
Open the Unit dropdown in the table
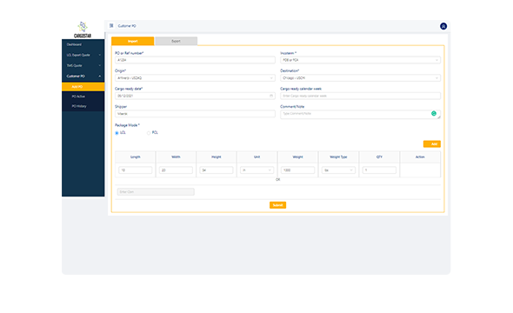[x=256, y=170]
